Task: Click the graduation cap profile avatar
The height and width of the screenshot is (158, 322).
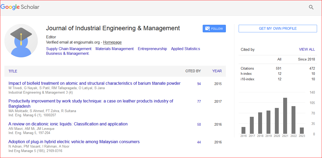Action: (x=21, y=41)
